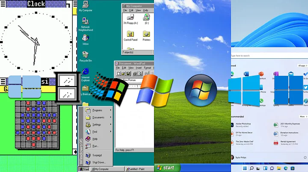Click the My Computer taskbar button
Viewport: 308px width, 172px height.
(107, 169)
